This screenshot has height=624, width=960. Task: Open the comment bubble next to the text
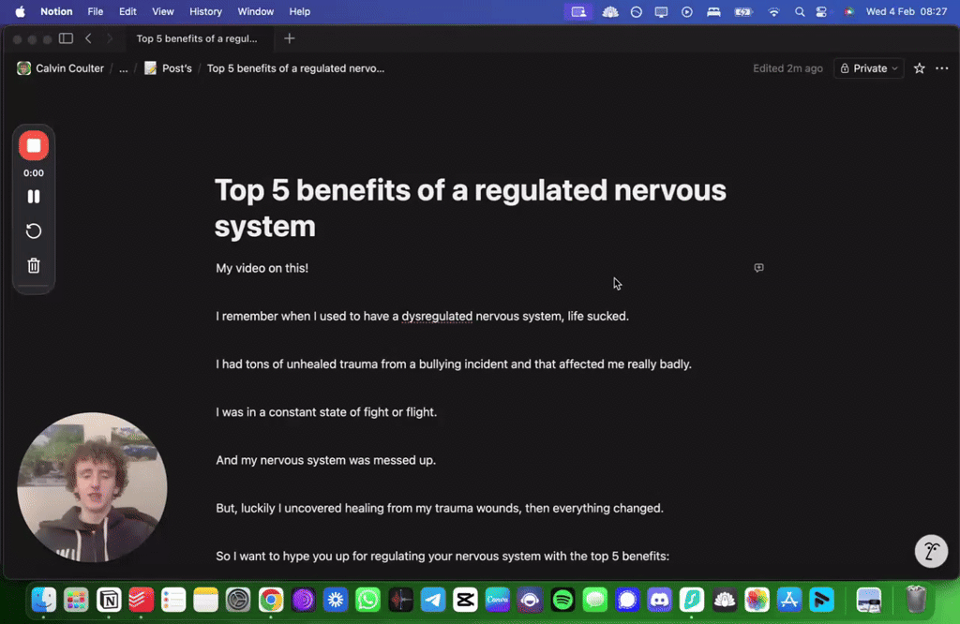click(758, 268)
